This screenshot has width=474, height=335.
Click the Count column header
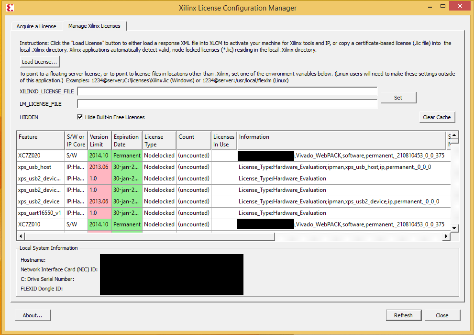click(194, 141)
